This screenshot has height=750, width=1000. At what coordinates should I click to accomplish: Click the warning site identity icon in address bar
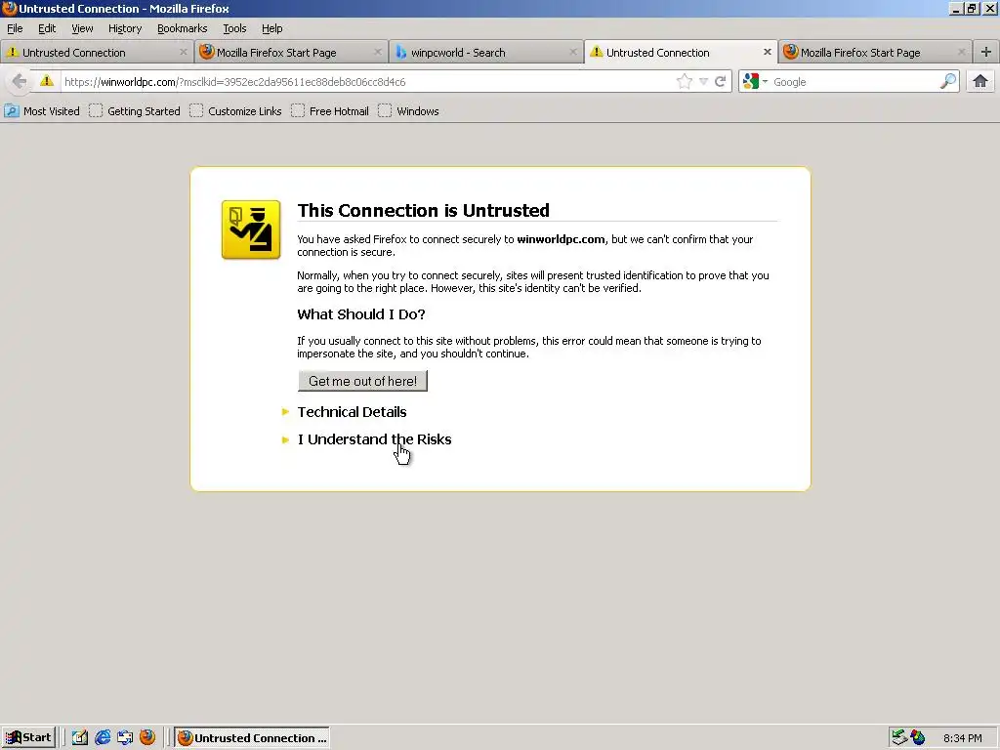pyautogui.click(x=47, y=81)
